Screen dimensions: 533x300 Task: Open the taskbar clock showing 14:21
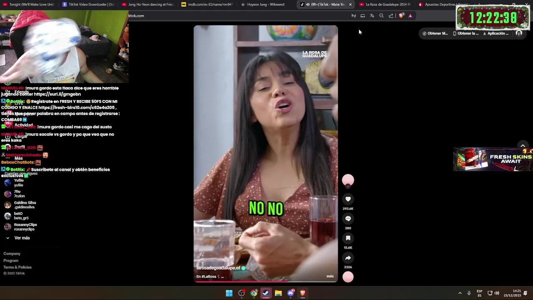(513, 293)
